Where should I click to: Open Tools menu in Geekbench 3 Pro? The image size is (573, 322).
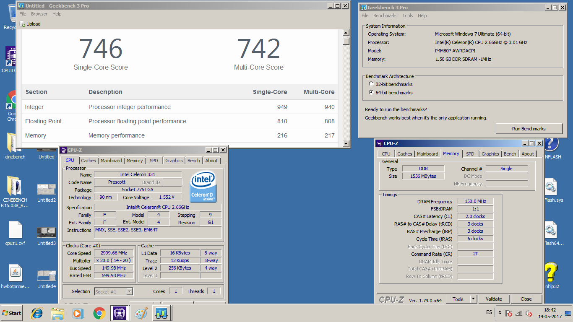pos(408,16)
